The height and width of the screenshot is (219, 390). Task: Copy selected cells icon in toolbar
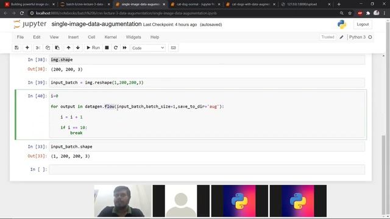click(48, 47)
